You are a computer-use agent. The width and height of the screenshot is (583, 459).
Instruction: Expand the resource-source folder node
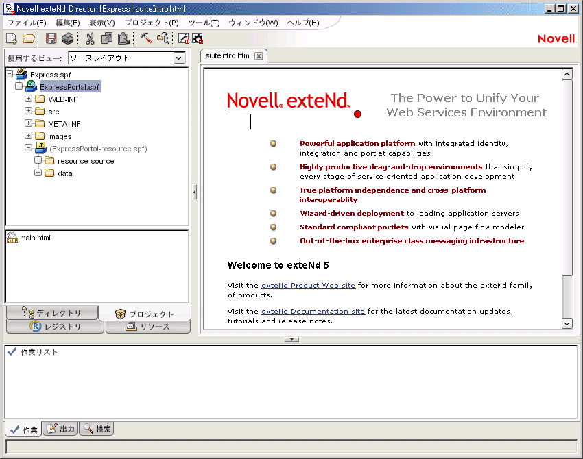coord(38,160)
